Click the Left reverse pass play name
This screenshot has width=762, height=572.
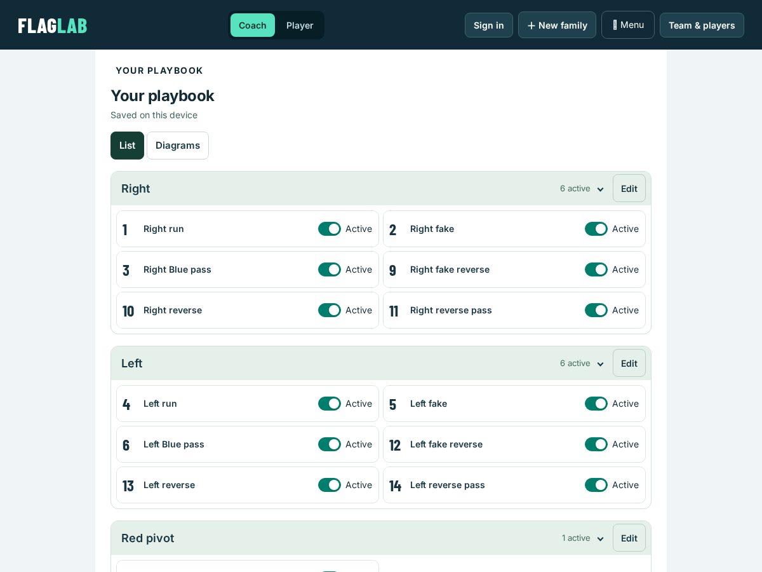pos(448,485)
